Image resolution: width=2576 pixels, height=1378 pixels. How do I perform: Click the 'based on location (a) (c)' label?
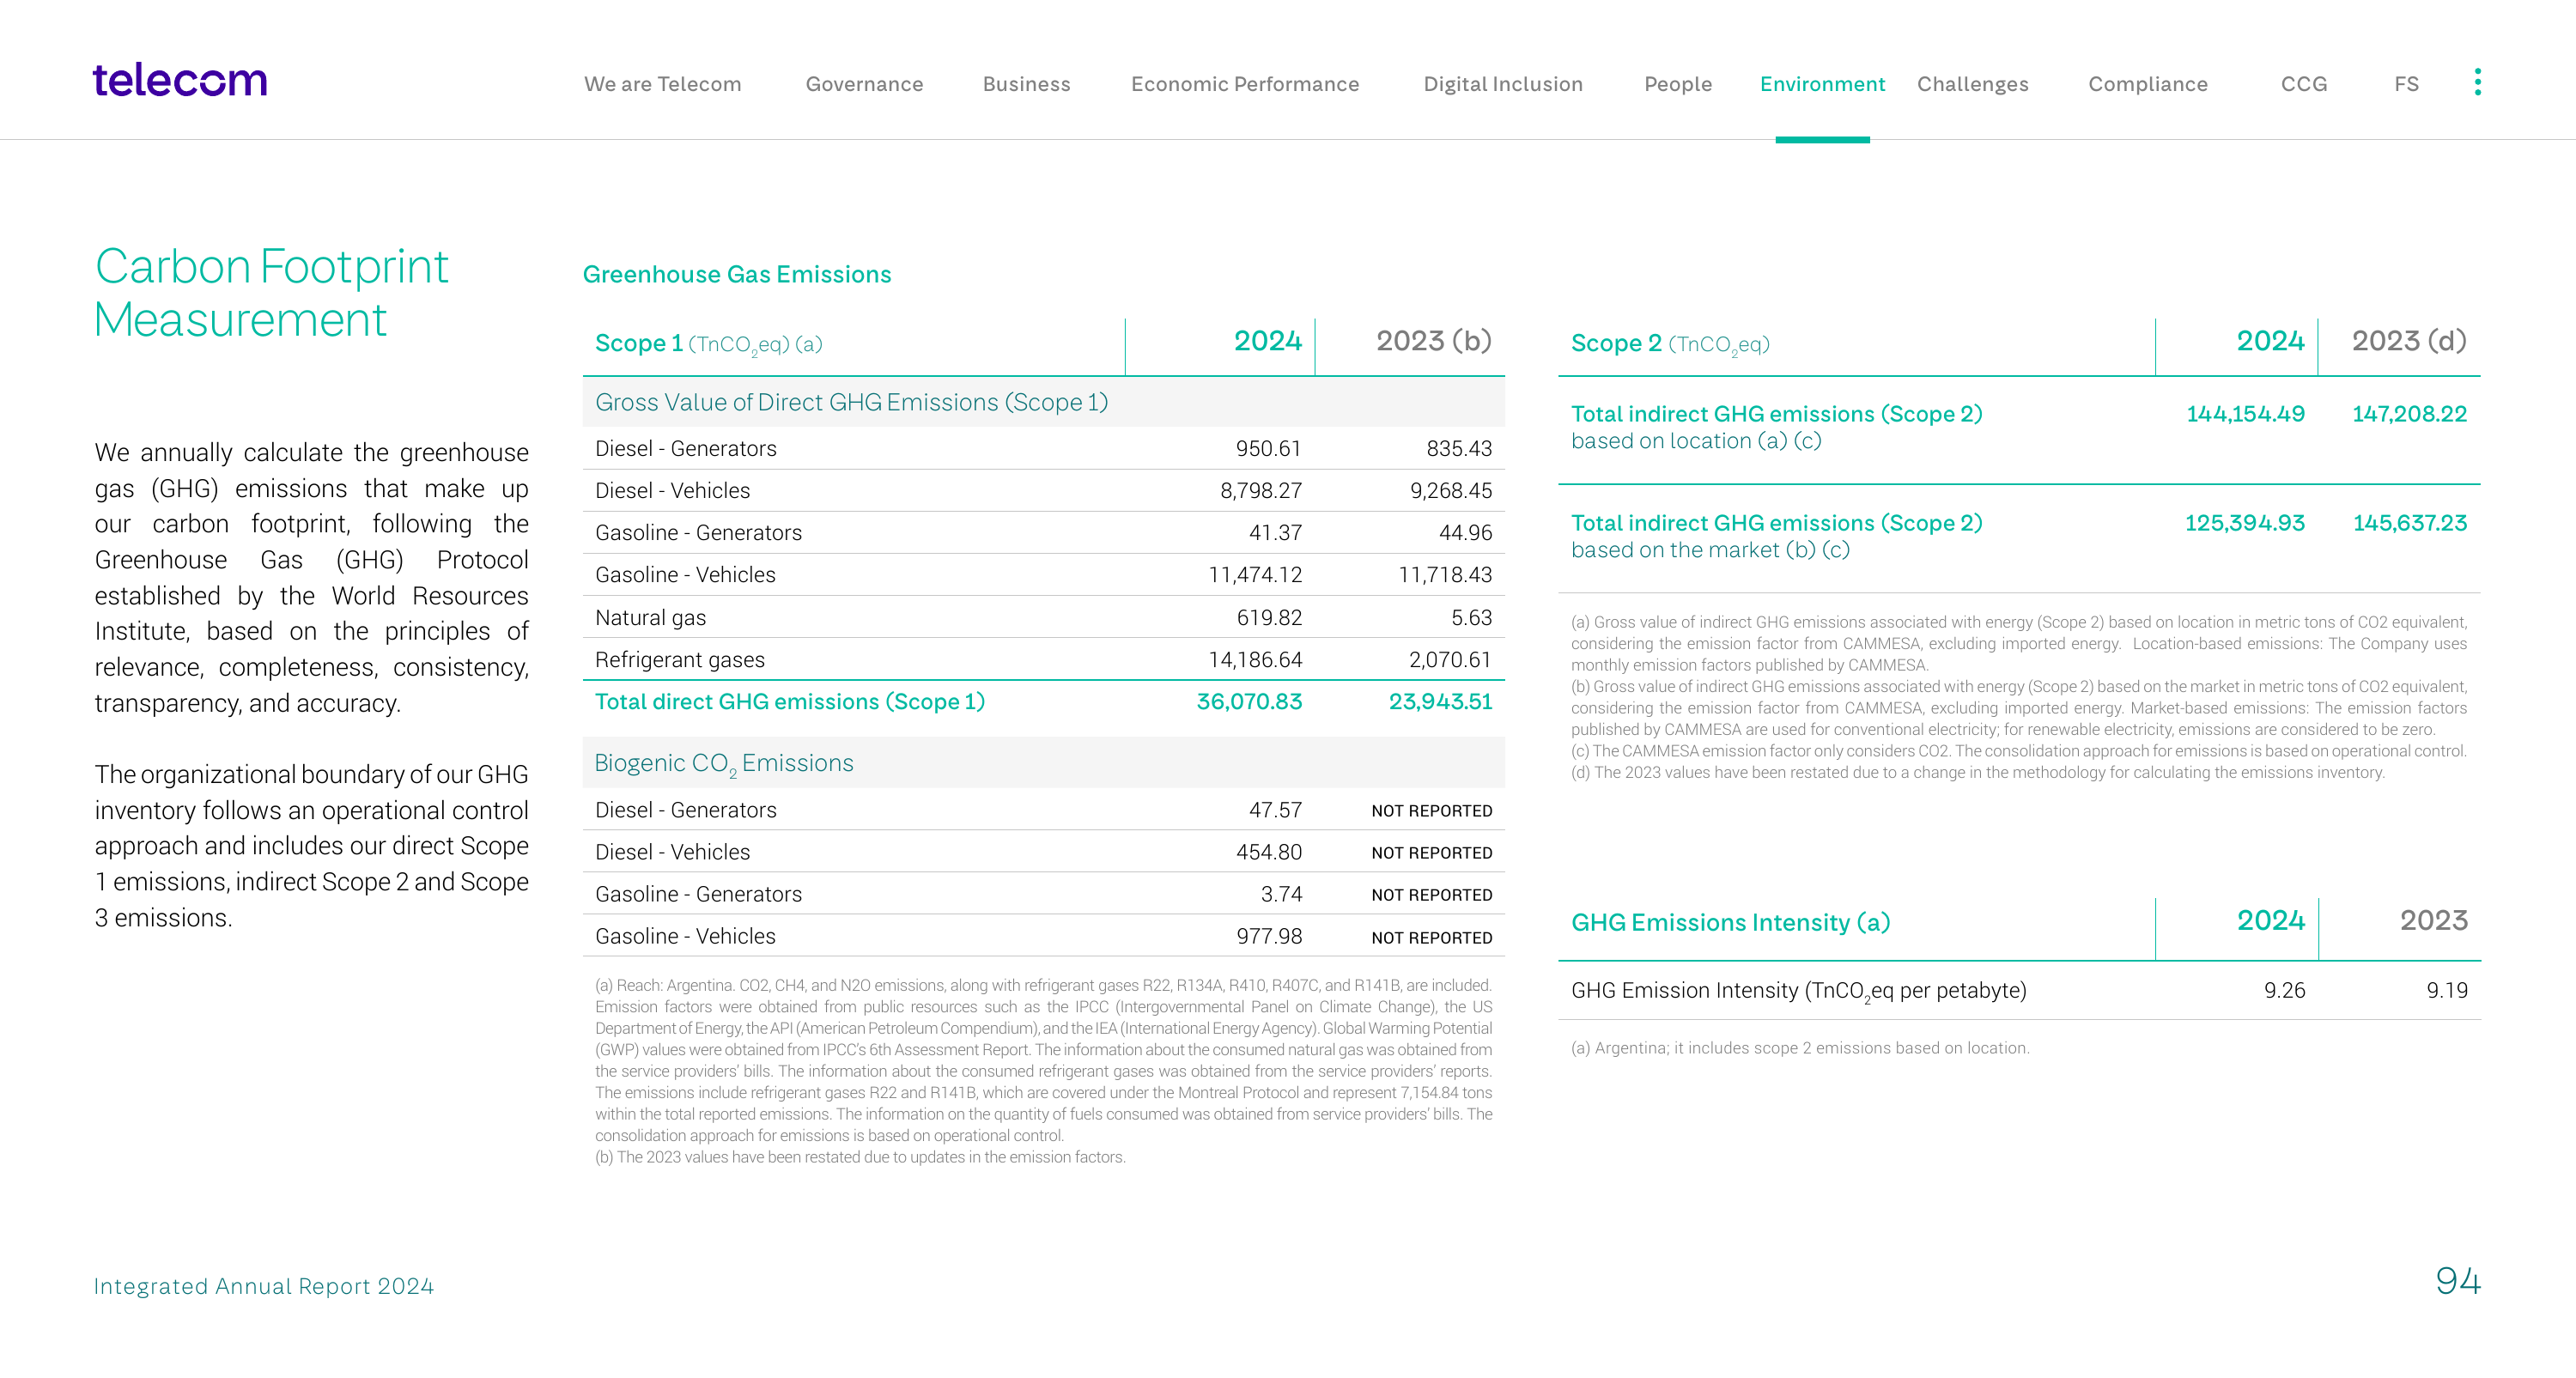pos(1696,441)
